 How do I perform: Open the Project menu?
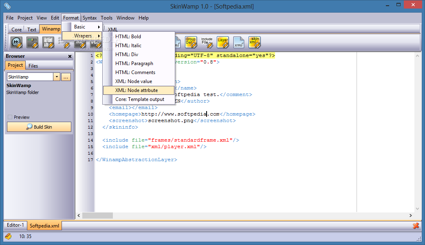click(x=25, y=18)
